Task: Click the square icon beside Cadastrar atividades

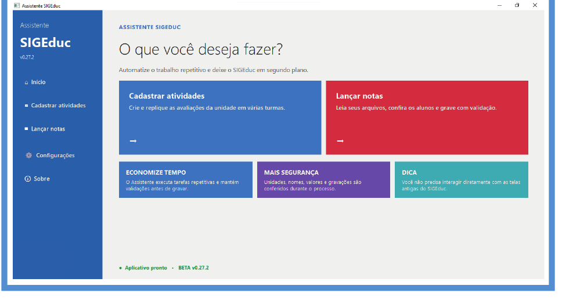Action: [x=26, y=106]
